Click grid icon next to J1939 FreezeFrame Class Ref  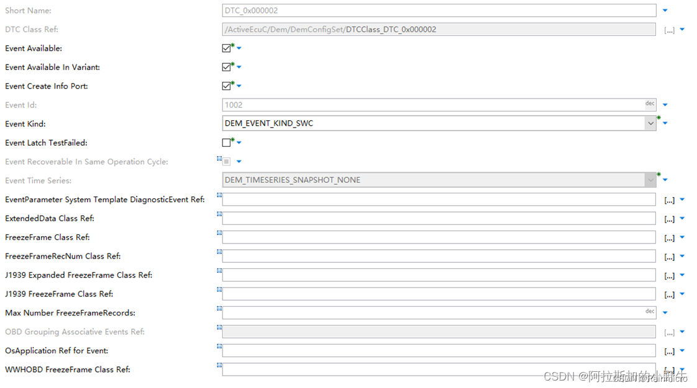pyautogui.click(x=218, y=290)
